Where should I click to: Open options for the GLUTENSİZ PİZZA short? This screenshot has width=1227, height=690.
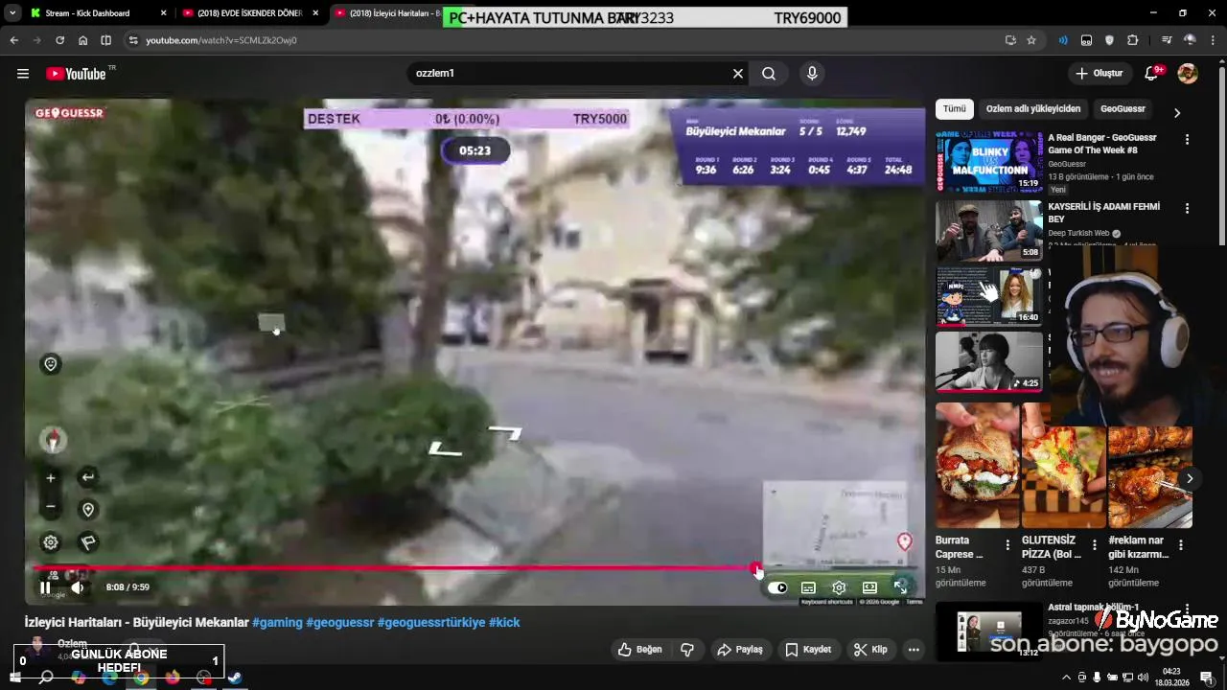[x=1095, y=545]
